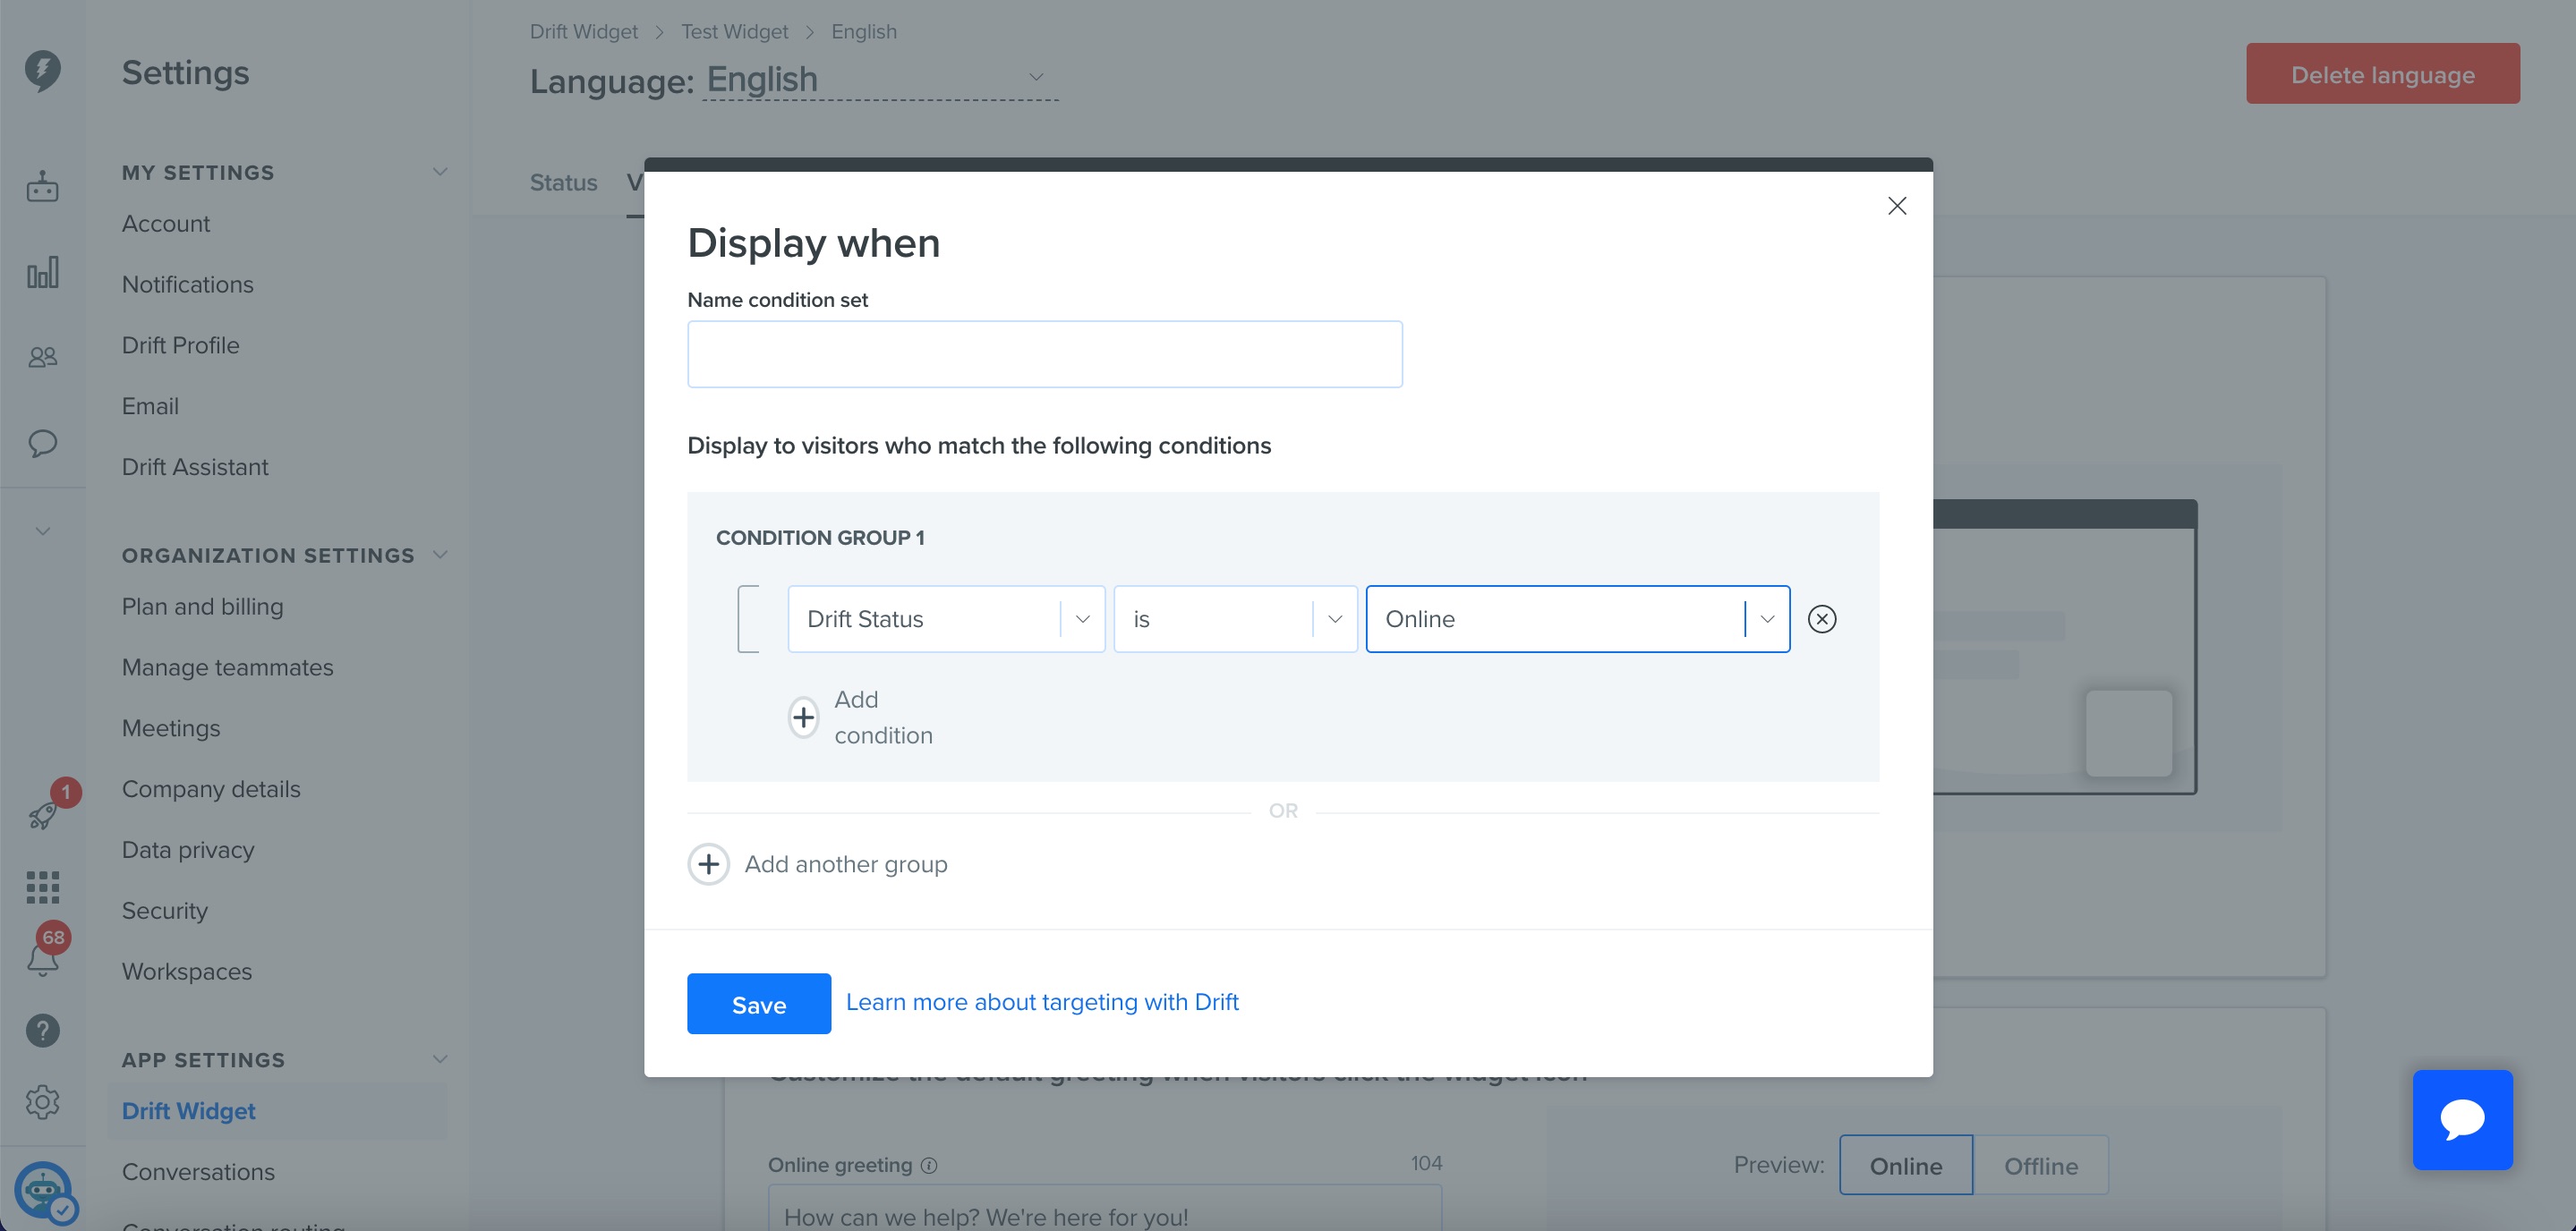Click the info icon next to Online greeting

coord(929,1165)
